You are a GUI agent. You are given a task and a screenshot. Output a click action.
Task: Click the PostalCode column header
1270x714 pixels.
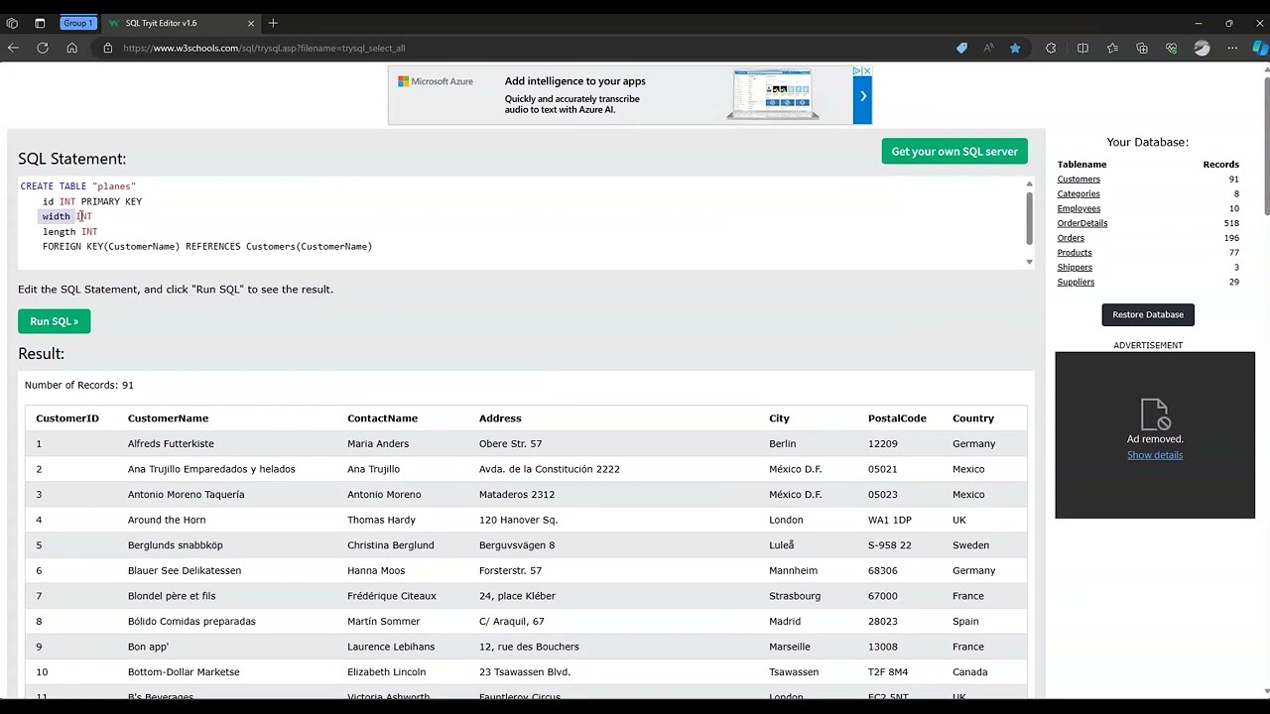[x=897, y=418]
